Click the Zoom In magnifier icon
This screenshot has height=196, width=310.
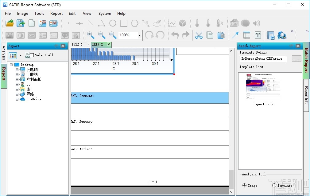[x=90, y=35]
